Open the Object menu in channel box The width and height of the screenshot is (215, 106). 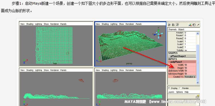tap(181, 30)
